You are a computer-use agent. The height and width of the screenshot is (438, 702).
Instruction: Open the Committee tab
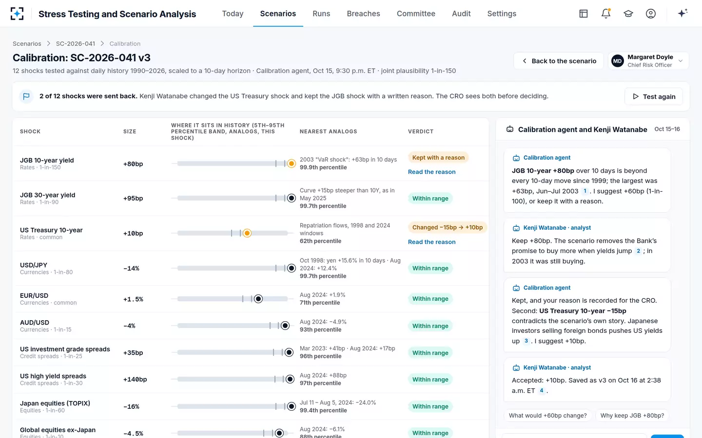[416, 14]
